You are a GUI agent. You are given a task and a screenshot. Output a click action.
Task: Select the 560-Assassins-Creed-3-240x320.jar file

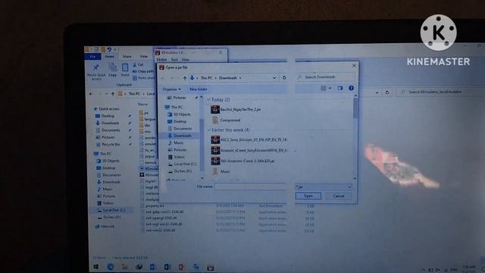[x=242, y=161]
